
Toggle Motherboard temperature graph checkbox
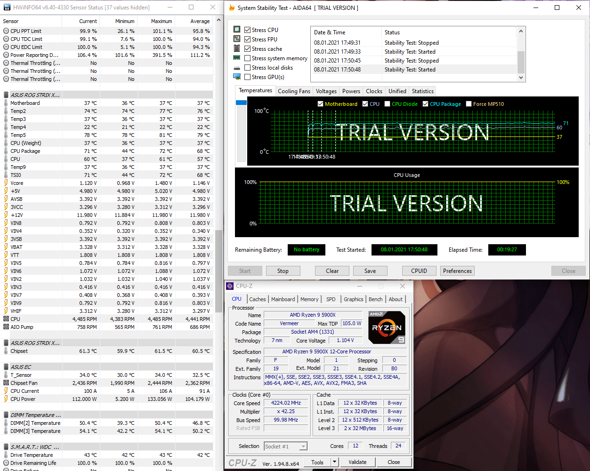321,104
